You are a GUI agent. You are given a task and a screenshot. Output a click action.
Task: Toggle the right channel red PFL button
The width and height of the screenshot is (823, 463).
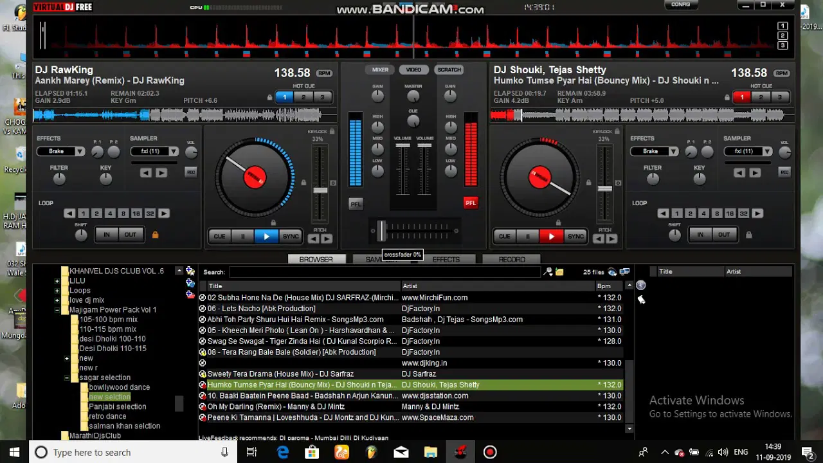[x=471, y=203]
